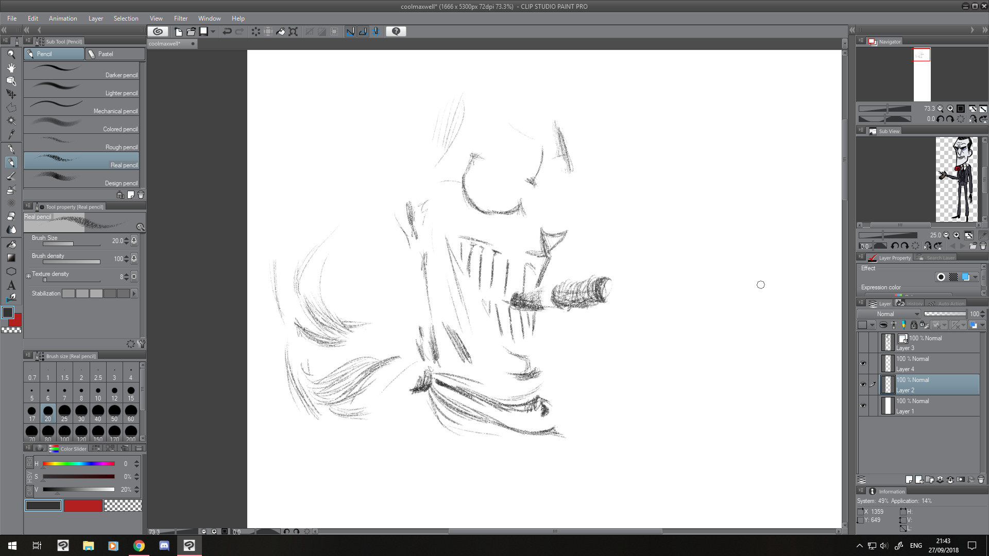
Task: Pick brush size 30 preset
Action: coord(81,413)
